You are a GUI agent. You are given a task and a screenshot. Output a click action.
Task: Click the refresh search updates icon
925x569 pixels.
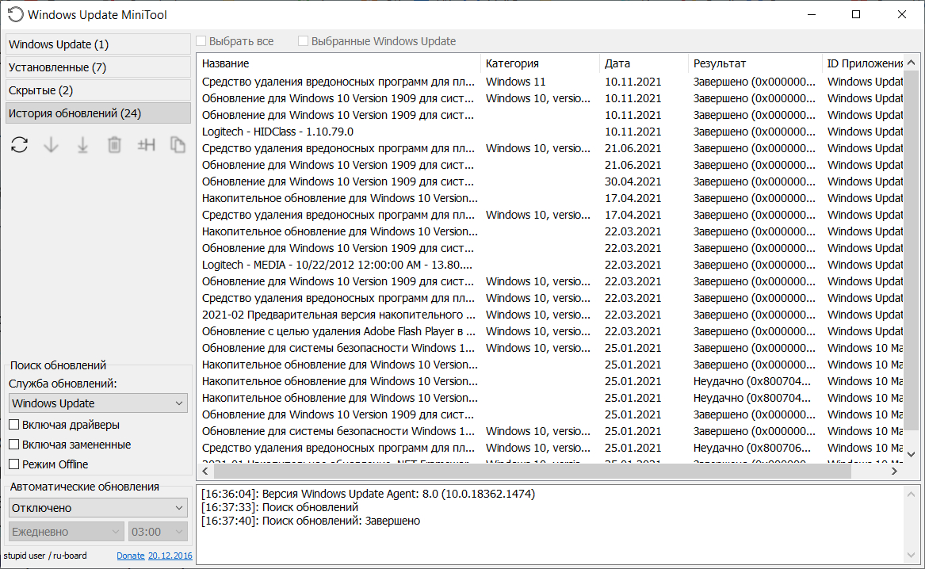(20, 144)
